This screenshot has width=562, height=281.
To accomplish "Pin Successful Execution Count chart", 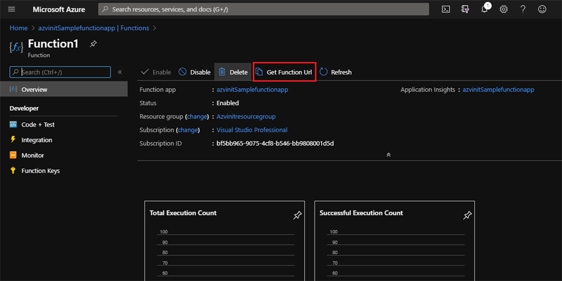I will pos(468,215).
